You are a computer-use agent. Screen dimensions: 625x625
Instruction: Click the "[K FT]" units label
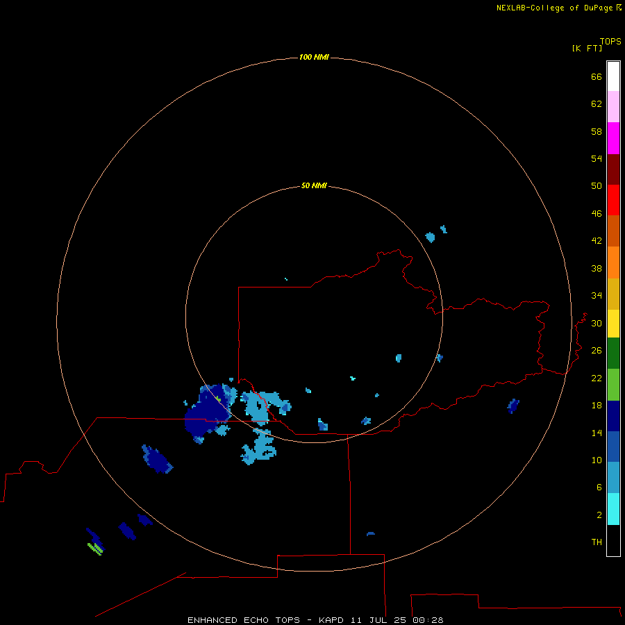click(x=587, y=49)
